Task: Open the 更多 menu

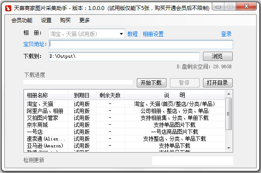Action: point(85,20)
